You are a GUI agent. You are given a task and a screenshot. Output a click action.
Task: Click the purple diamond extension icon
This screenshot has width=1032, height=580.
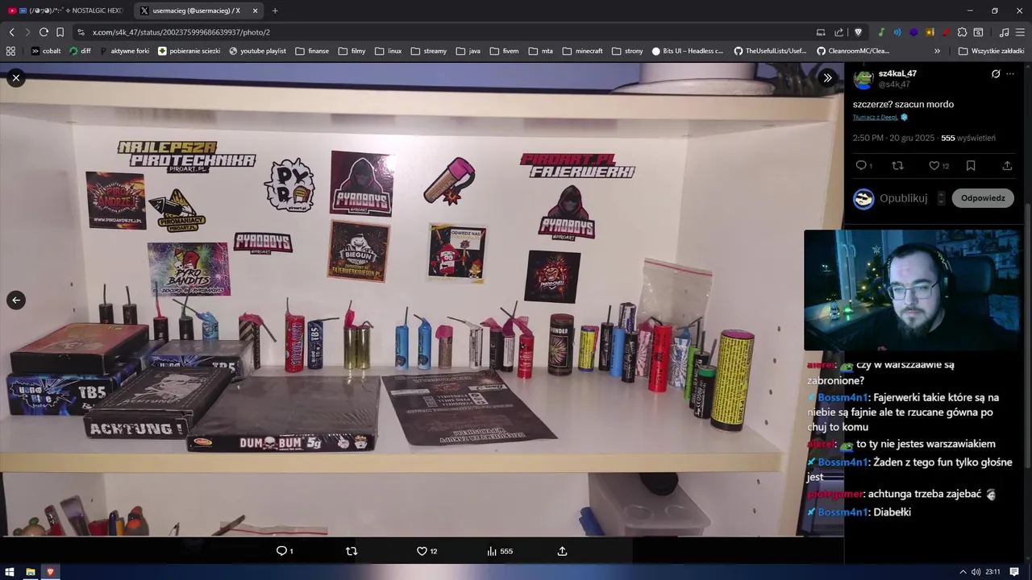(913, 32)
